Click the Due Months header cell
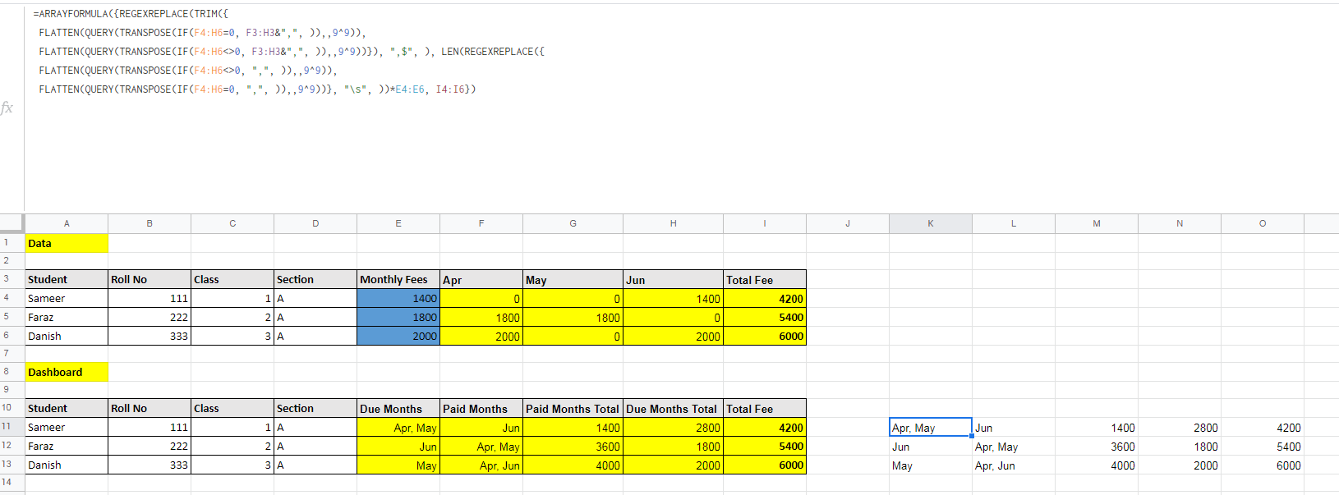 pyautogui.click(x=398, y=409)
